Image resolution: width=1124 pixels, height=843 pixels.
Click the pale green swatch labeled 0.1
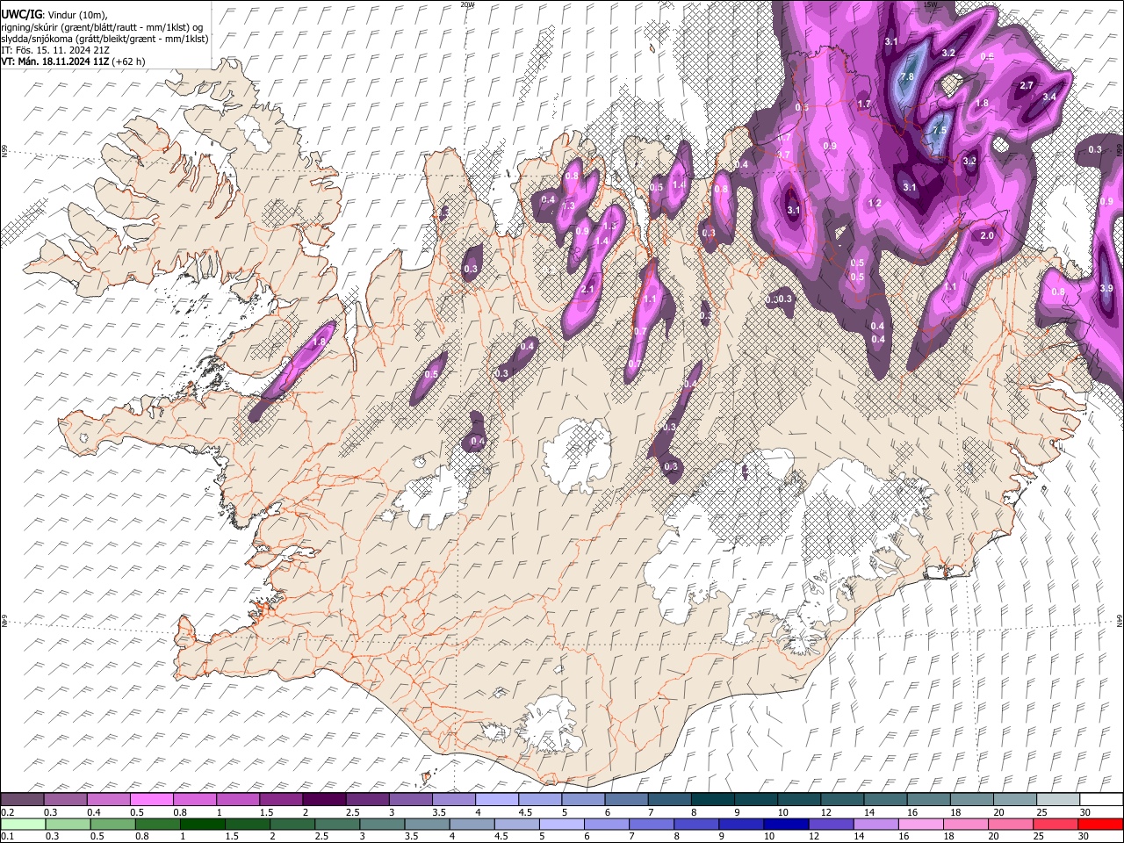(22, 824)
